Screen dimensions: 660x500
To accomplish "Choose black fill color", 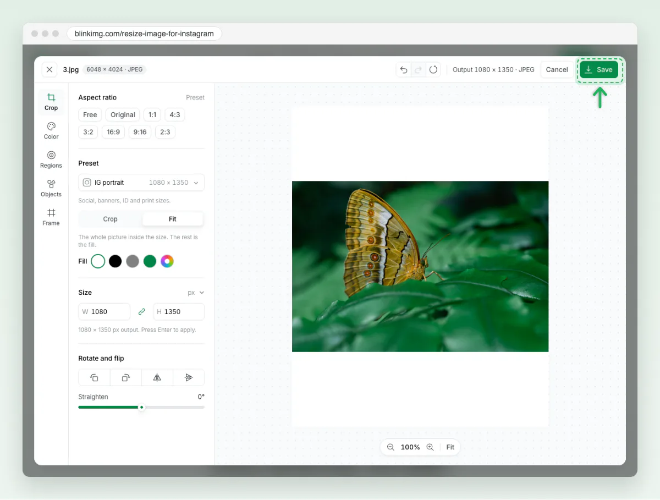I will coord(115,261).
